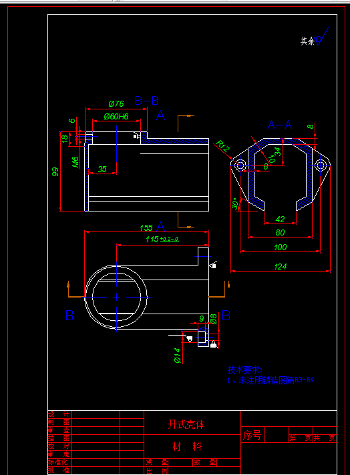Image resolution: width=350 pixels, height=475 pixels.
Task: Select the 30° angle dimension text
Action: [x=234, y=203]
